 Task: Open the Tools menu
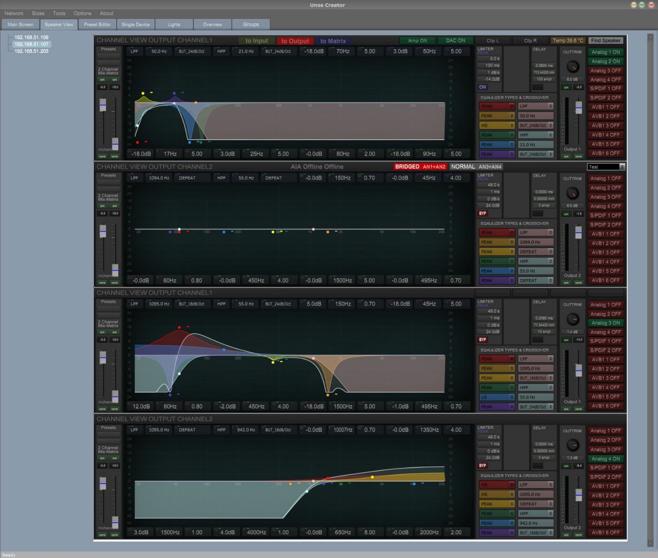59,13
